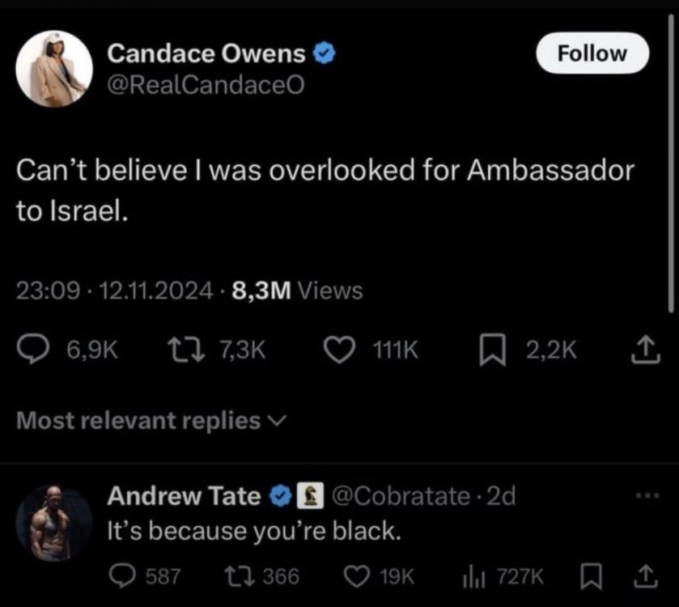The image size is (679, 607).
Task: Reply to Andrew Tate's comment
Action: (x=122, y=576)
